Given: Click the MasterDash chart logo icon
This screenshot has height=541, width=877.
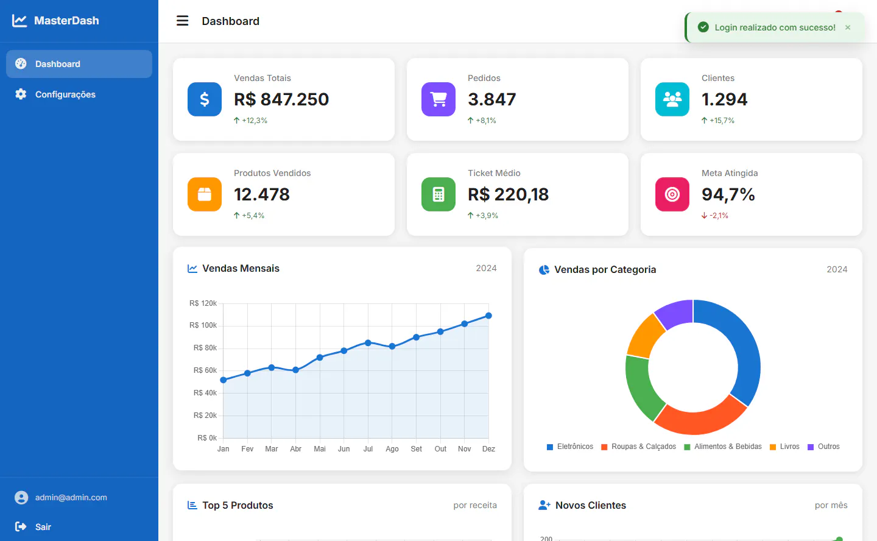Looking at the screenshot, I should pyautogui.click(x=19, y=21).
